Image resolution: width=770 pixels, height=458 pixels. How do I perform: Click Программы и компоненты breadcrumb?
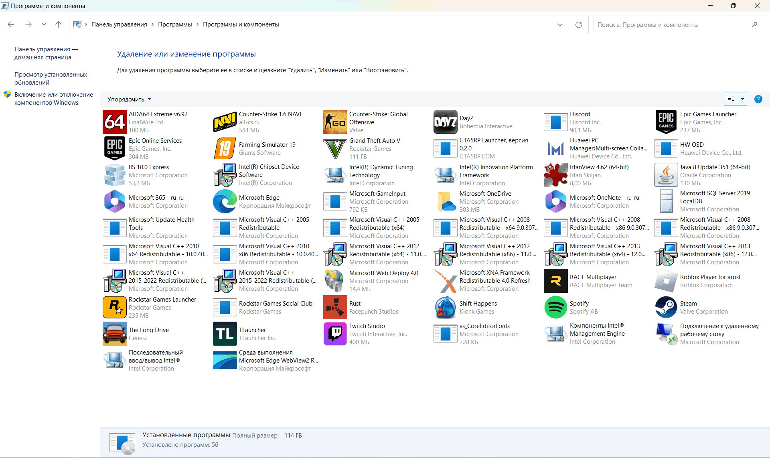(241, 24)
